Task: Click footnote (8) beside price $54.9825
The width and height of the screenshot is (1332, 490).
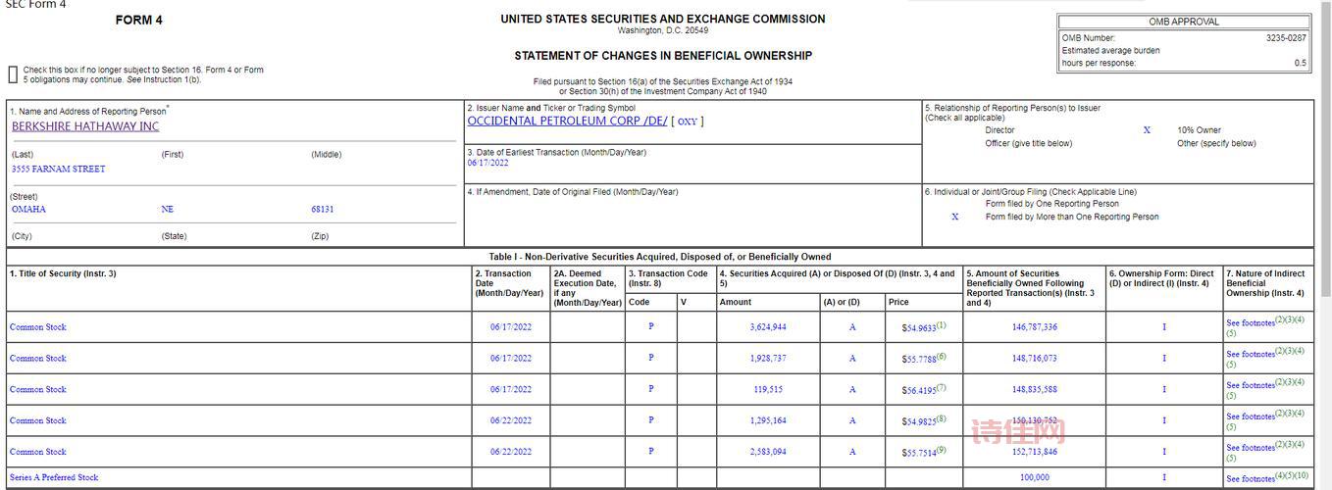Action: coord(942,419)
